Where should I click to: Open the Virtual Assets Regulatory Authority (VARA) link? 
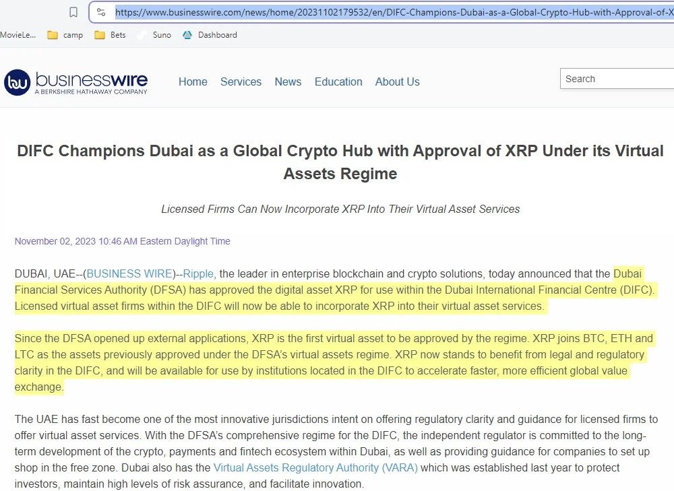pyautogui.click(x=315, y=467)
